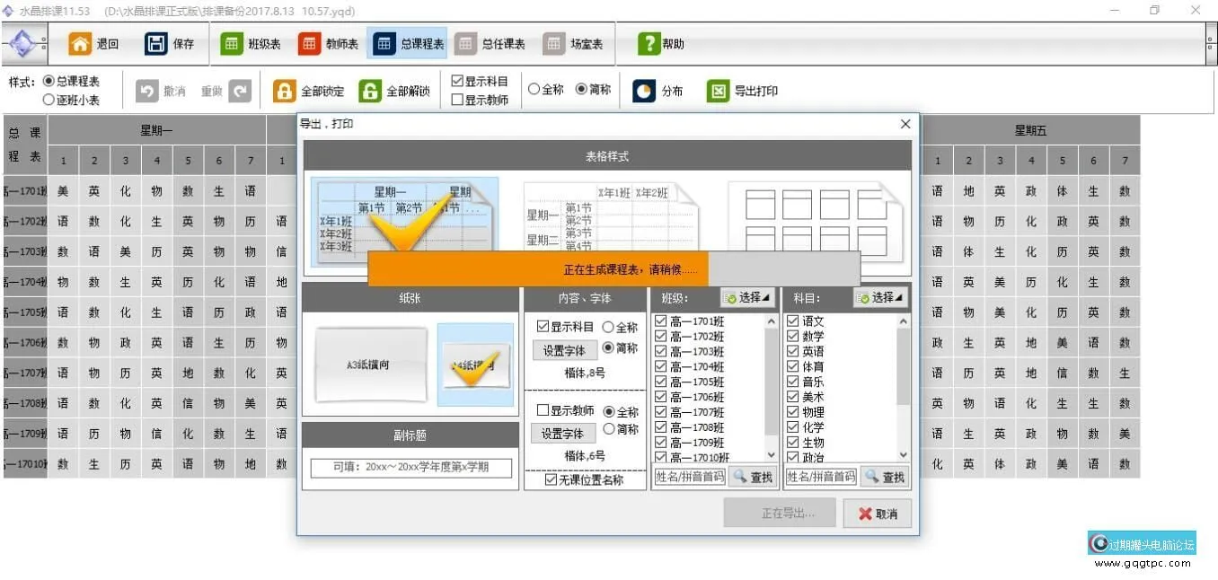Click the 全部锁定 lock-all icon
Viewport: 1218px width, 580px height.
click(x=284, y=92)
